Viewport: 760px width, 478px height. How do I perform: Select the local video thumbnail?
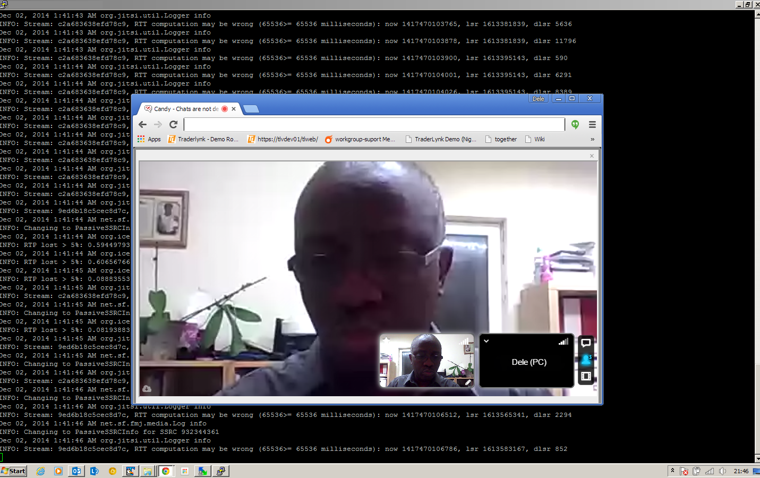pos(426,361)
